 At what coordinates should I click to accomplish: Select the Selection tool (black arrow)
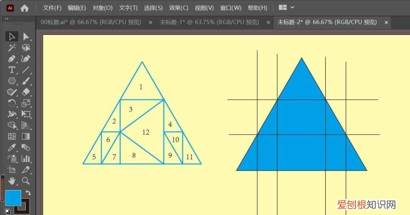click(x=12, y=37)
